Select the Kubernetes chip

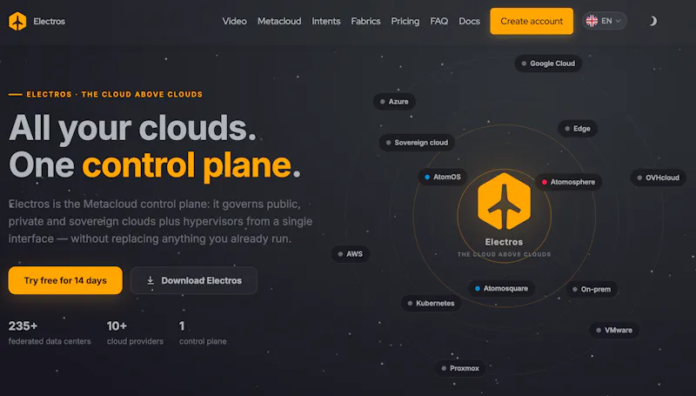431,303
